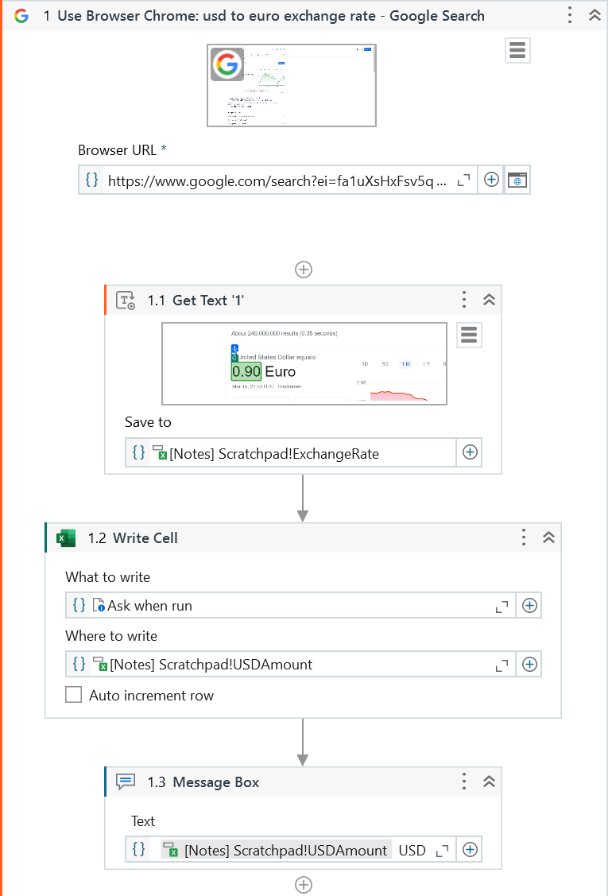Click the Google search page thumbnail
The width and height of the screenshot is (608, 896).
click(x=292, y=85)
